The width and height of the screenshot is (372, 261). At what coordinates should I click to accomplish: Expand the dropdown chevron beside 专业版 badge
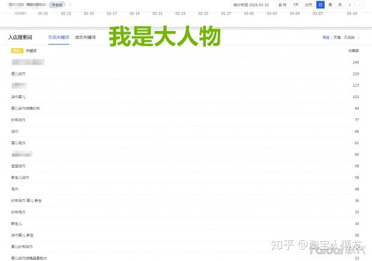(70, 5)
